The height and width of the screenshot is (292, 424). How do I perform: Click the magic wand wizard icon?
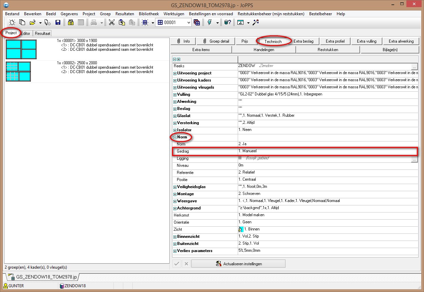coord(256,23)
